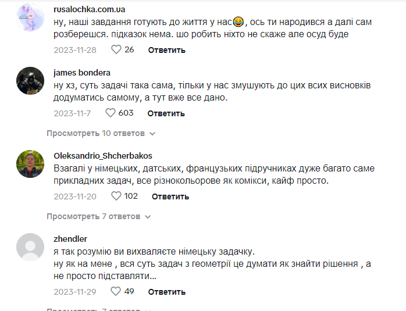
Task: Open james bondera's avatar
Action: click(x=30, y=81)
